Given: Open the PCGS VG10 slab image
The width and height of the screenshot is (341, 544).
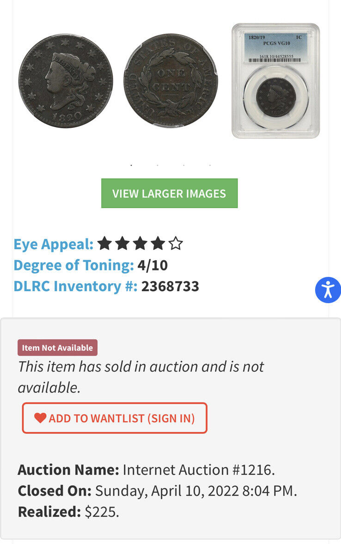Looking at the screenshot, I should coord(275,80).
